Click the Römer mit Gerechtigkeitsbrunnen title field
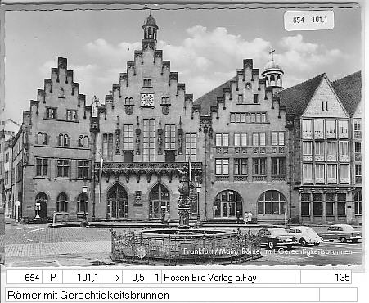 point(162,295)
